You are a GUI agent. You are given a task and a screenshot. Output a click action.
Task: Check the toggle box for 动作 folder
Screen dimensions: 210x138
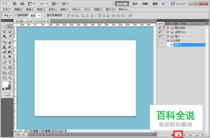[x=160, y=40]
